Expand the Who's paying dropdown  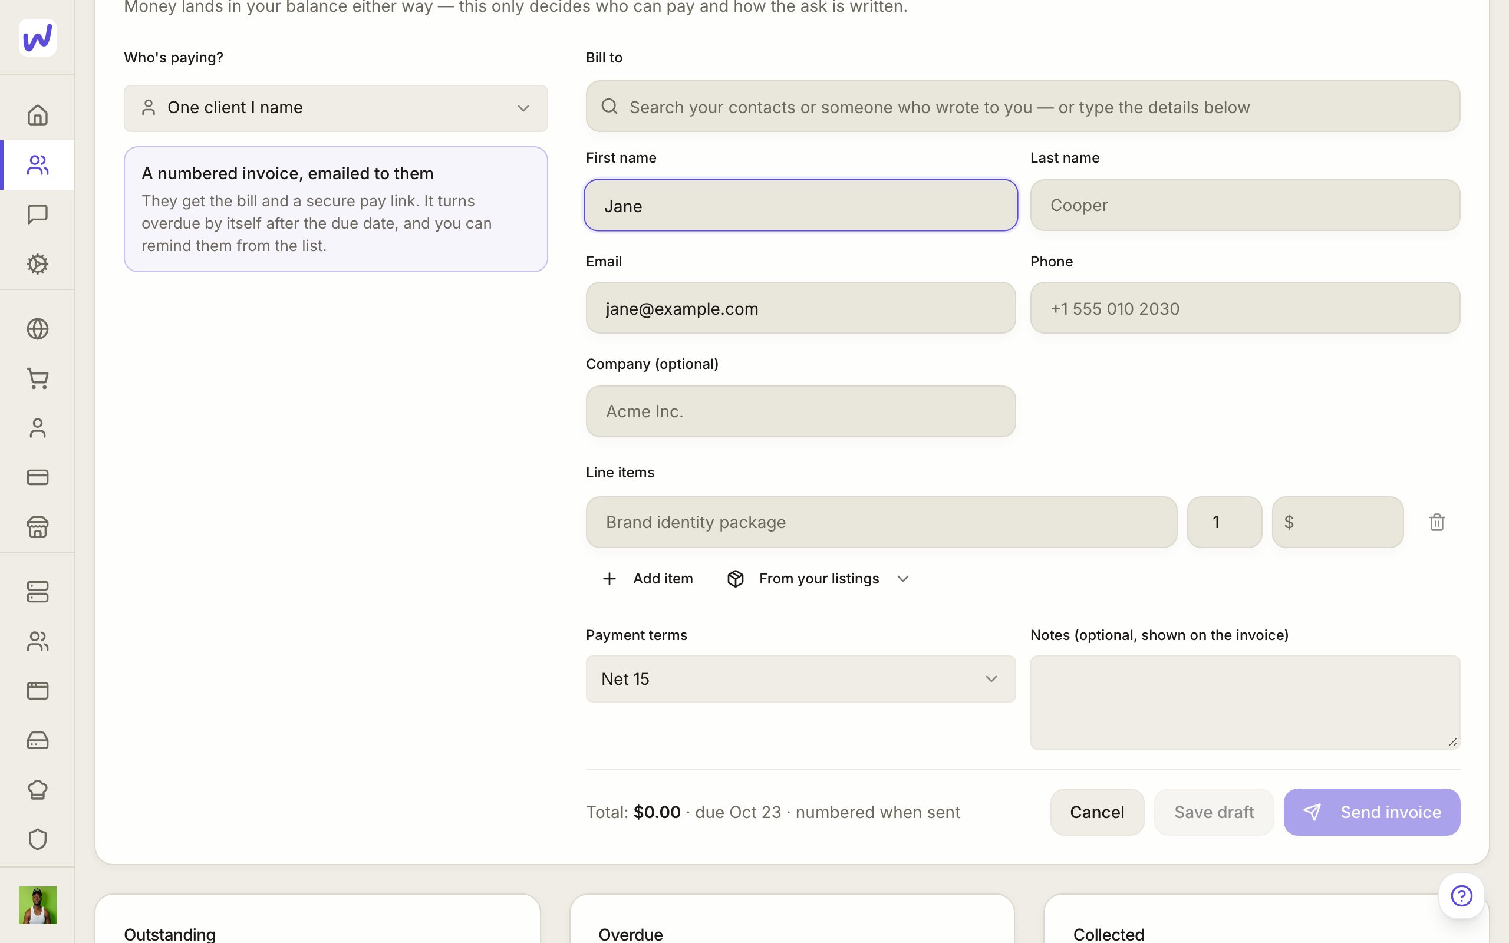tap(335, 108)
